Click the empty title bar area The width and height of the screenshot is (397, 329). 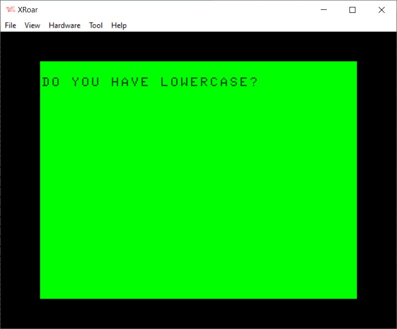(x=173, y=10)
